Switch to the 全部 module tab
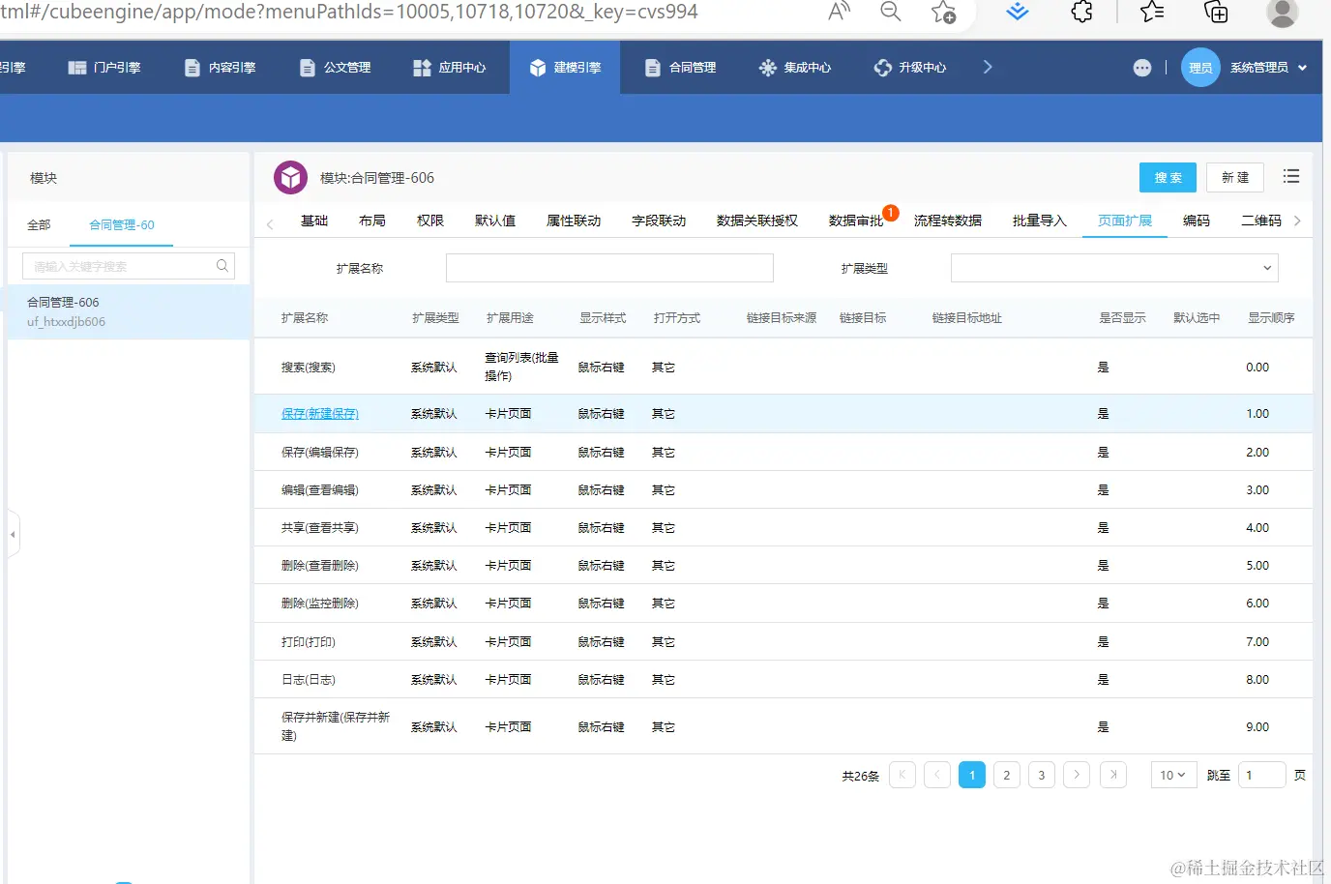The height and width of the screenshot is (884, 1331). tap(39, 224)
